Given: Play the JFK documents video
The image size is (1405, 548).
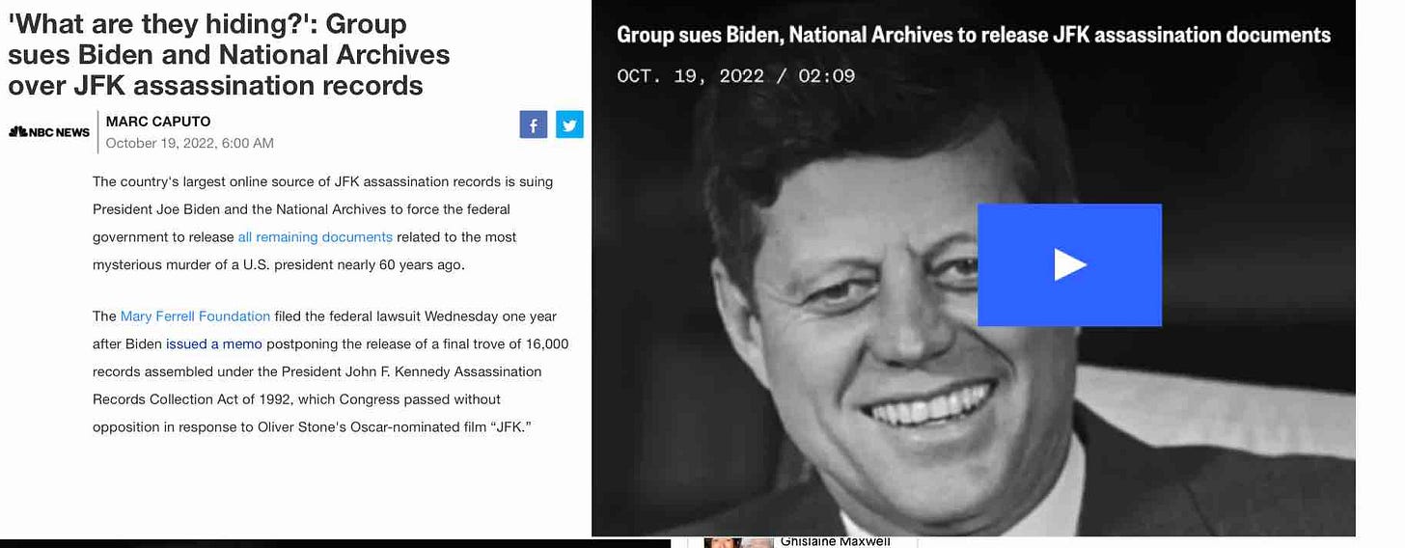Looking at the screenshot, I should pos(1069,264).
